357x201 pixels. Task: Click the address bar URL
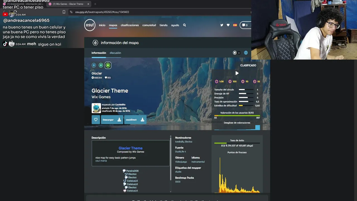102,12
